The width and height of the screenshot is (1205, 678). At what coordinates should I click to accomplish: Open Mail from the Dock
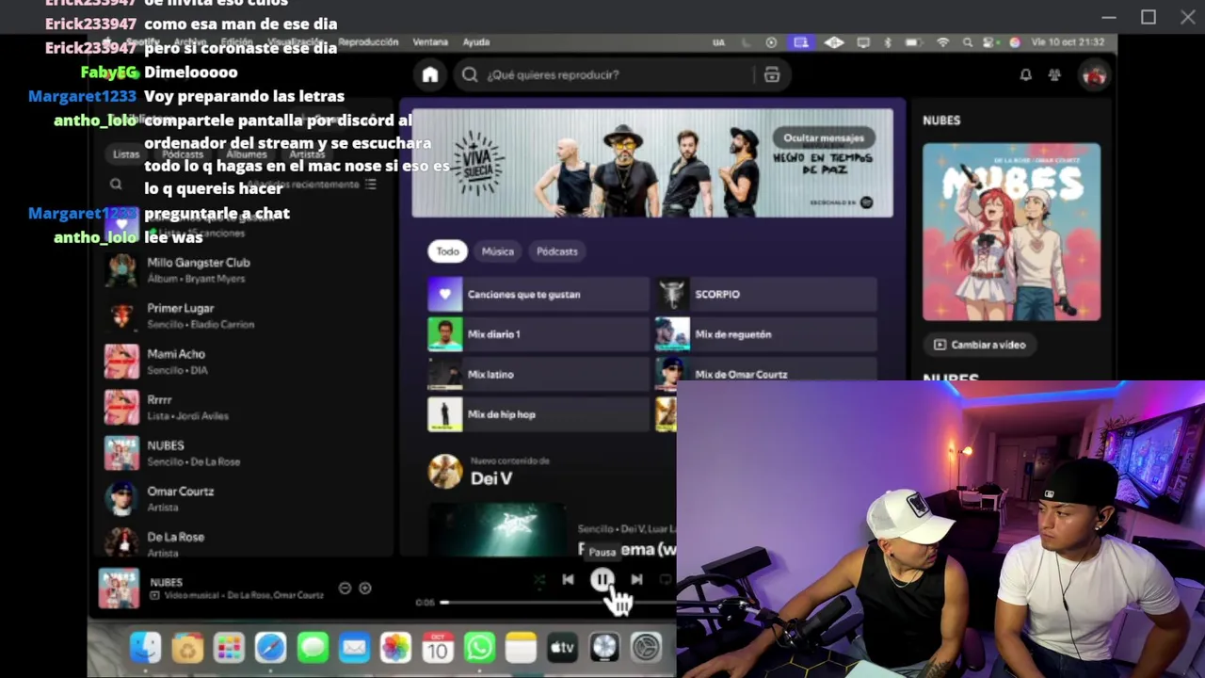(x=354, y=647)
